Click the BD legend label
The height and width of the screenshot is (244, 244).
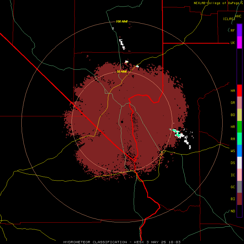tap(233, 115)
